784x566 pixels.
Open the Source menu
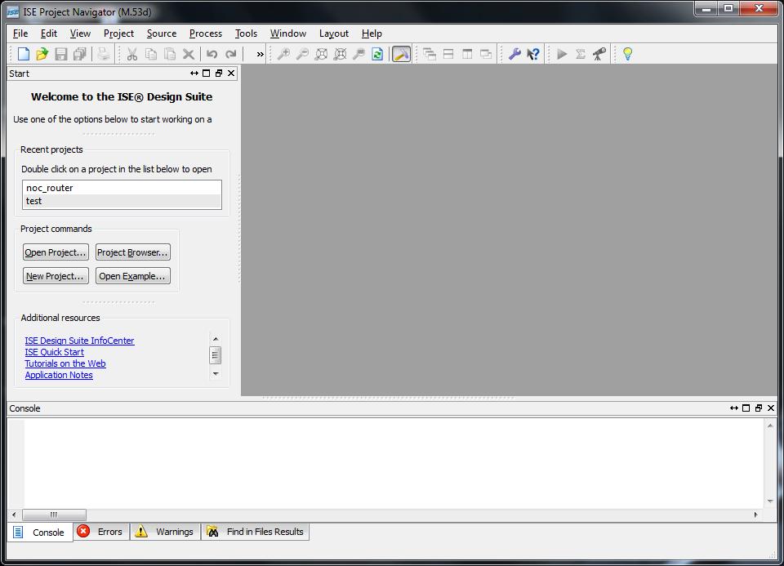162,33
